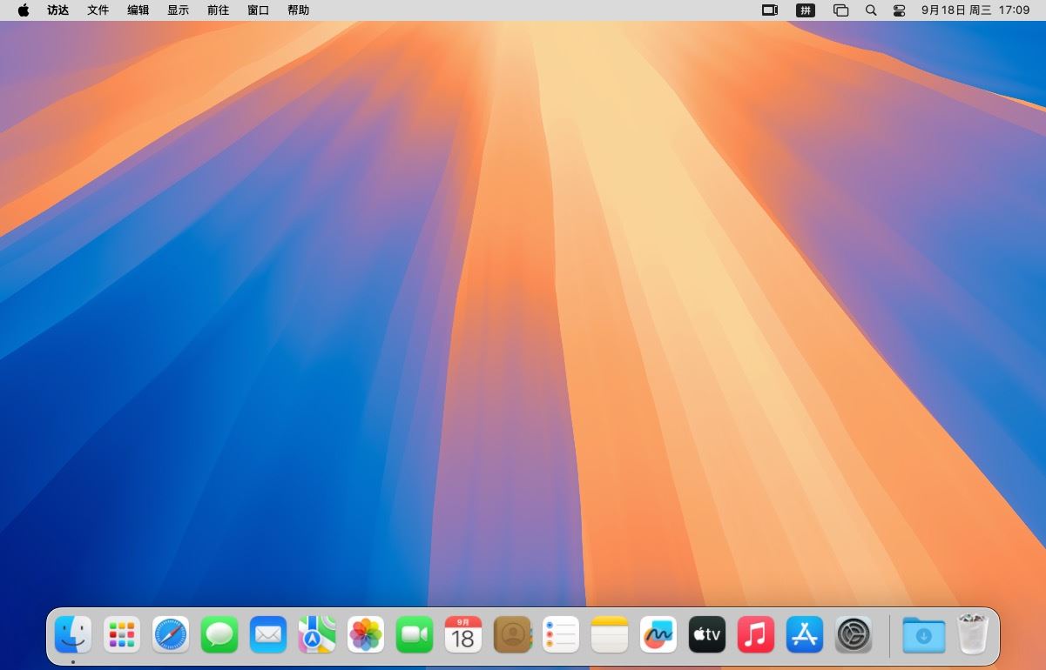Open System Settings gear icon
1046x670 pixels.
point(854,634)
